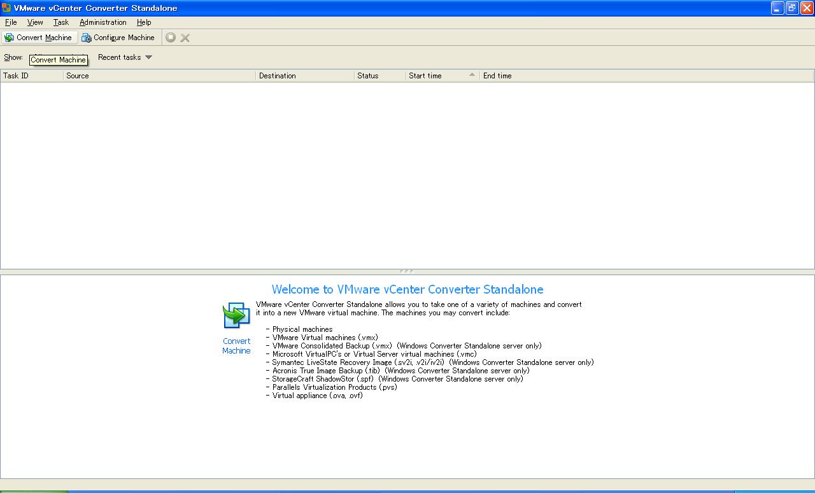Viewport: 815px width, 493px height.
Task: Open the View menu
Action: tap(35, 22)
